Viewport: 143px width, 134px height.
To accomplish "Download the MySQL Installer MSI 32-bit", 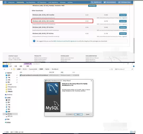I will (92, 6).
